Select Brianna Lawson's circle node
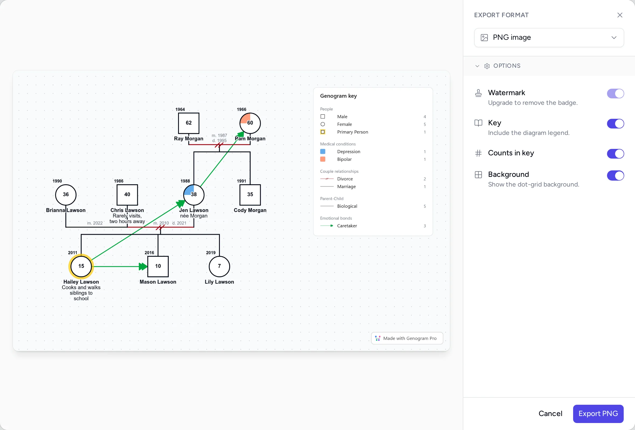Viewport: 635px width, 430px height. (66, 195)
